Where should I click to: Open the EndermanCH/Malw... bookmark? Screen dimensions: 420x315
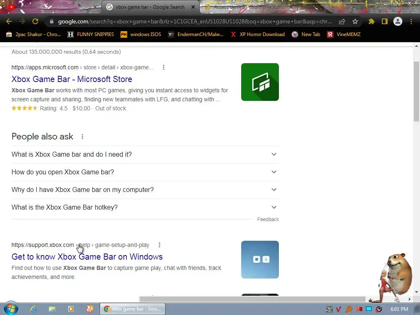click(x=196, y=34)
